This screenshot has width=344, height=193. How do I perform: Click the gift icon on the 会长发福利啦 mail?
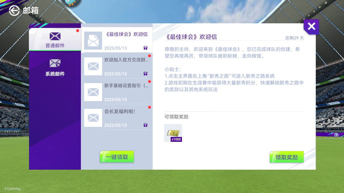pyautogui.click(x=145, y=125)
